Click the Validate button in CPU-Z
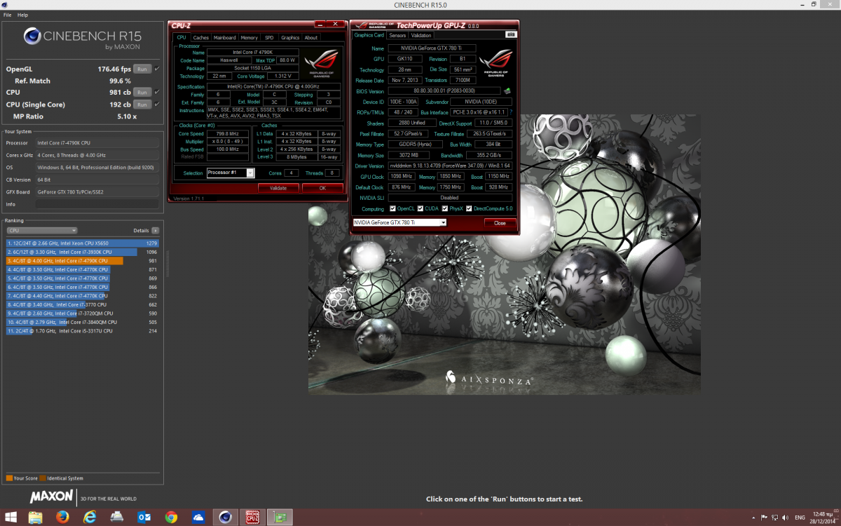This screenshot has height=526, width=841. coord(279,188)
